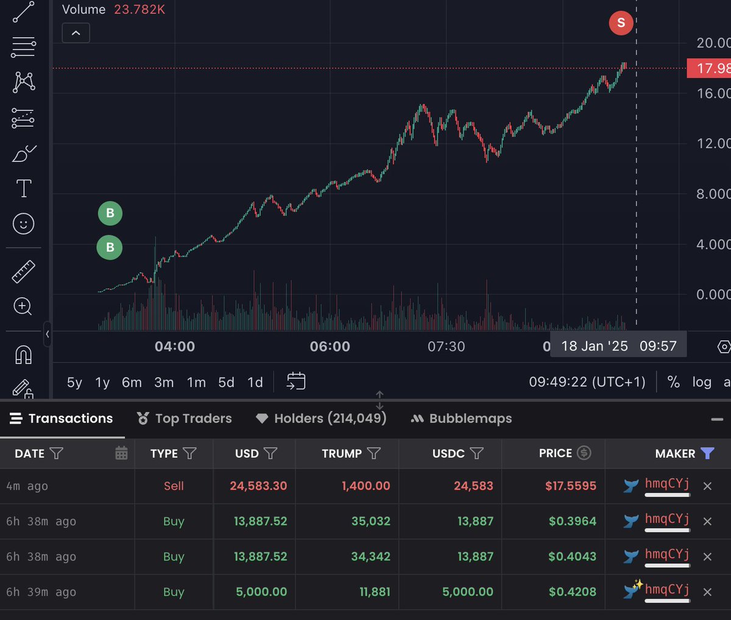Image resolution: width=731 pixels, height=620 pixels.
Task: Open chart settings hexagon icon
Action: coord(724,347)
